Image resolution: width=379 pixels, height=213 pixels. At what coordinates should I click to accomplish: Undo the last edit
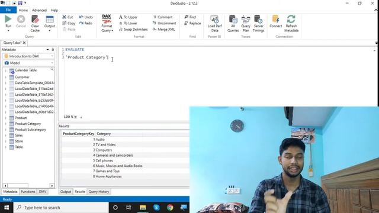point(86,17)
